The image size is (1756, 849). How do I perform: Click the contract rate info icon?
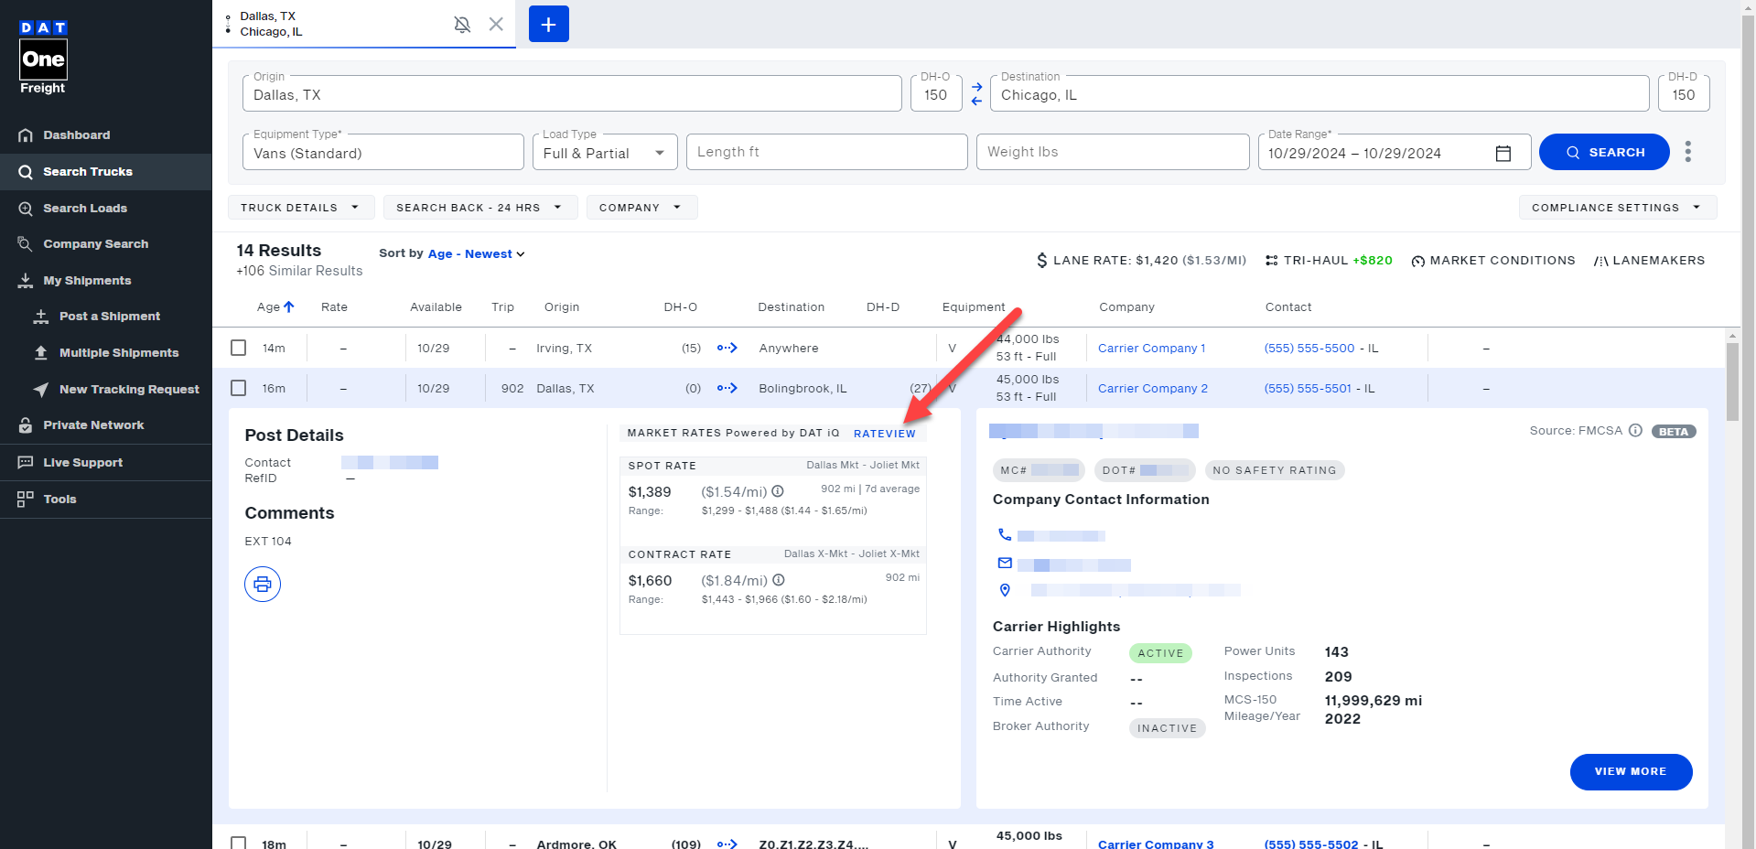779,580
